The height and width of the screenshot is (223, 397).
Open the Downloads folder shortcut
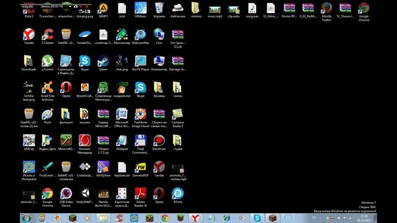click(29, 63)
